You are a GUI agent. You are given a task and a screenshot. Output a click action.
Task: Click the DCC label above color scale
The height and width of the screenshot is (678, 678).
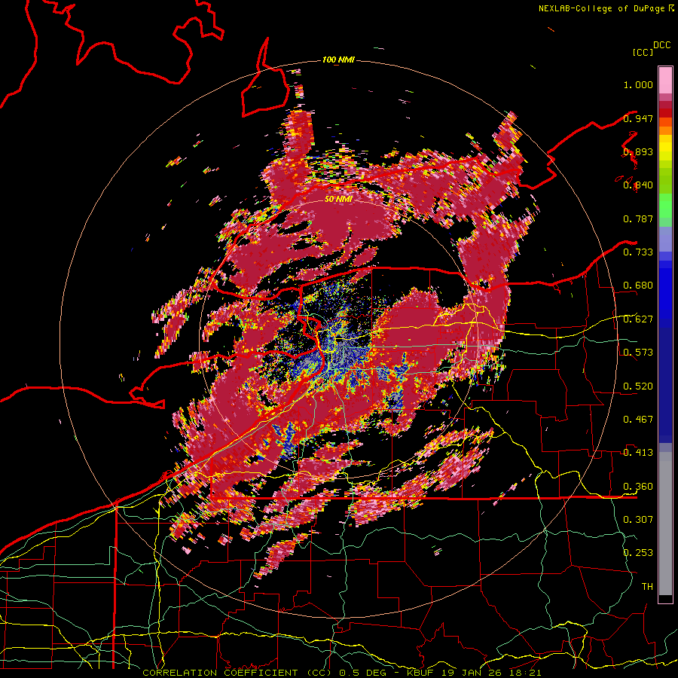662,45
